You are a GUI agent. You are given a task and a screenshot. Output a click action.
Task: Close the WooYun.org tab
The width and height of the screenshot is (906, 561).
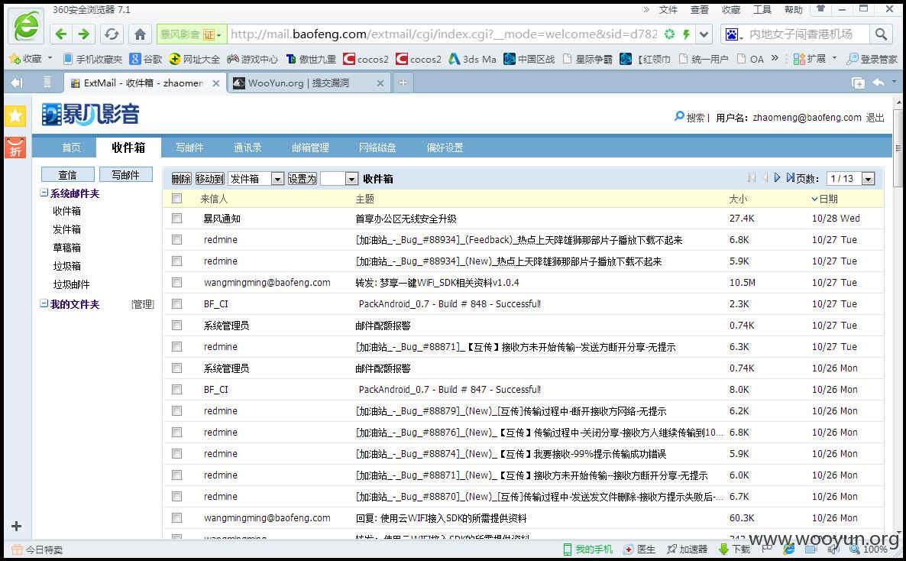tap(380, 83)
